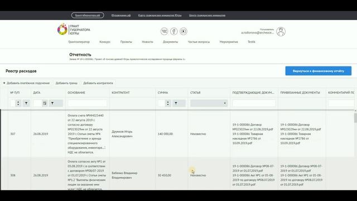This screenshot has width=357, height=201.
Task: Click the filter icon in Дата column
Action: coord(52,103)
